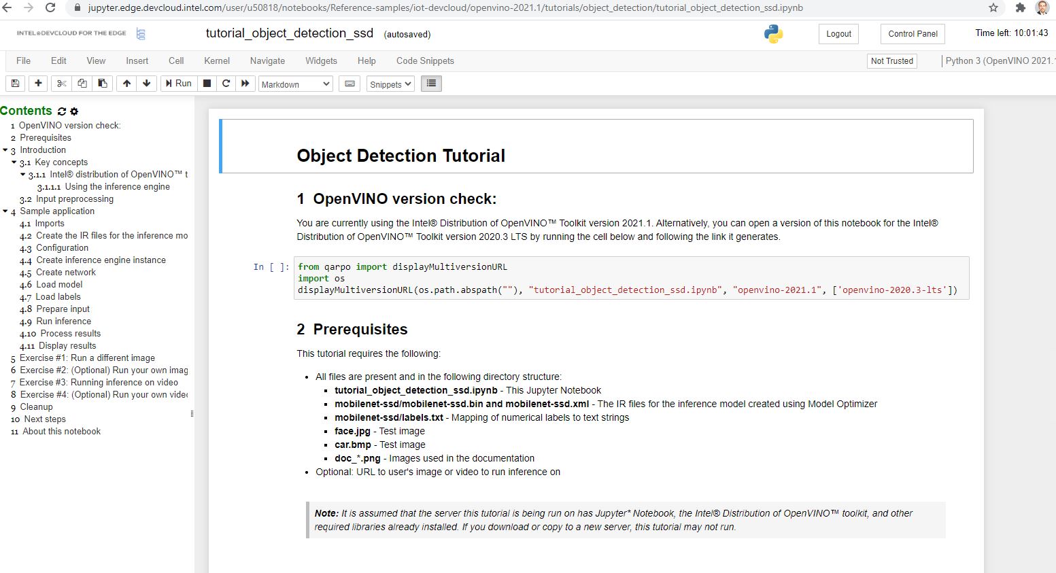This screenshot has width=1056, height=573.
Task: Cut the selected cell using the scissors icon
Action: tap(61, 84)
